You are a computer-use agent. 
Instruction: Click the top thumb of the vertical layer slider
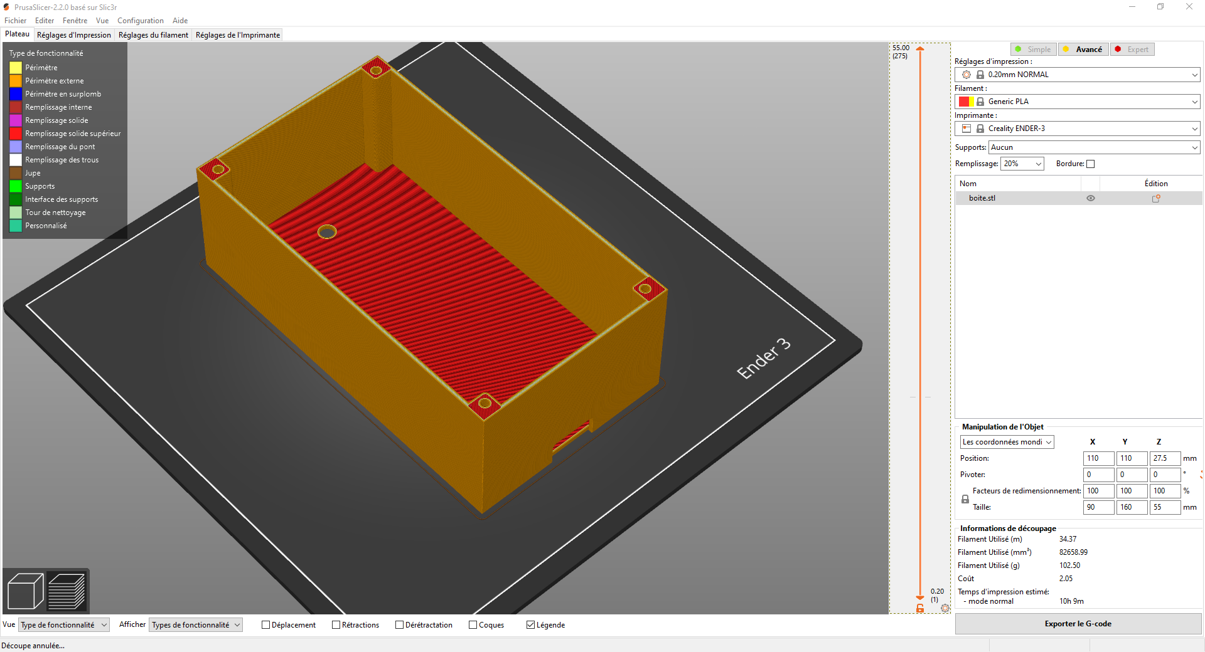click(x=920, y=49)
